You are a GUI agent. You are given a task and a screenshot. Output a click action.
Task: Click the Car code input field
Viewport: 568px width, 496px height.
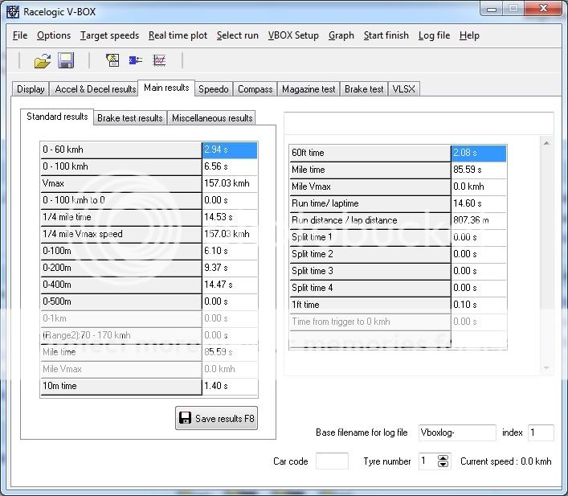pyautogui.click(x=332, y=461)
